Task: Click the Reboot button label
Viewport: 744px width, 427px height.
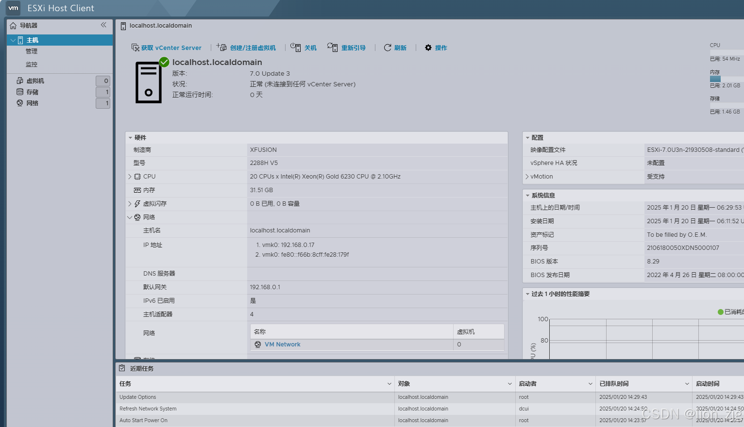Action: tap(354, 48)
